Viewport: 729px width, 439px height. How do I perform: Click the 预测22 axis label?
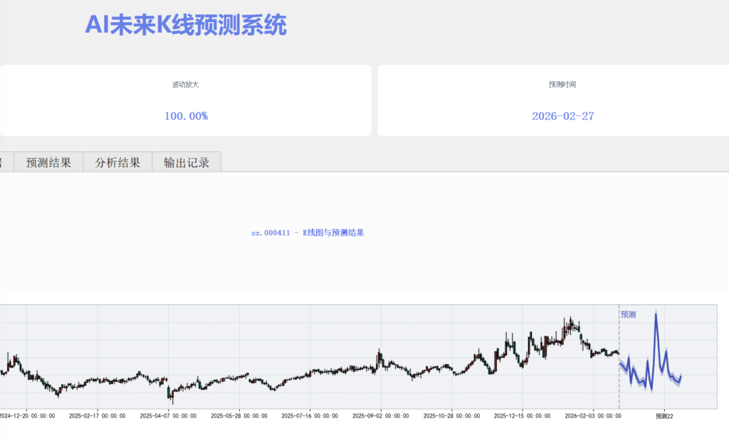click(664, 417)
